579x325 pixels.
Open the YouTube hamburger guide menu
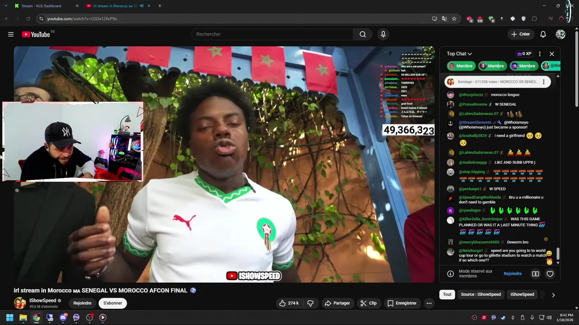(11, 34)
